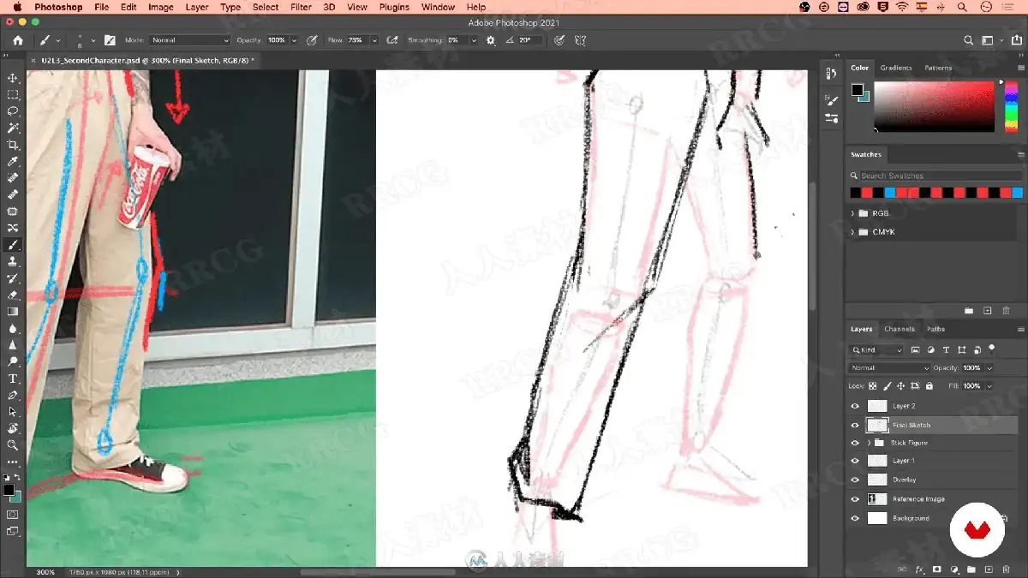The height and width of the screenshot is (578, 1028).
Task: Select the Lasso tool
Action: (x=13, y=111)
